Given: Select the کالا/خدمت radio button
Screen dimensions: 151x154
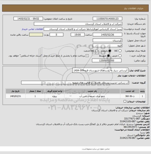Looking at the screenshot, I should 97,51.
